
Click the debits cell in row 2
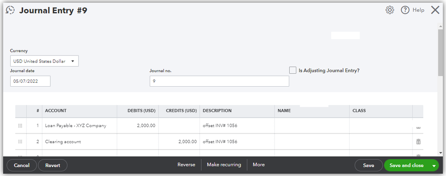tap(138, 142)
